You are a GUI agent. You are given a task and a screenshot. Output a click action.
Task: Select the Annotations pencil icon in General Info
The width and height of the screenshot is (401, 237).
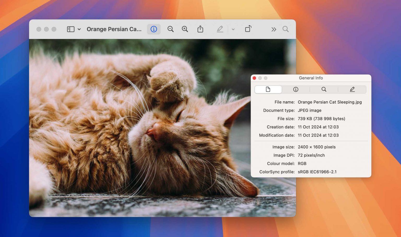coord(352,90)
